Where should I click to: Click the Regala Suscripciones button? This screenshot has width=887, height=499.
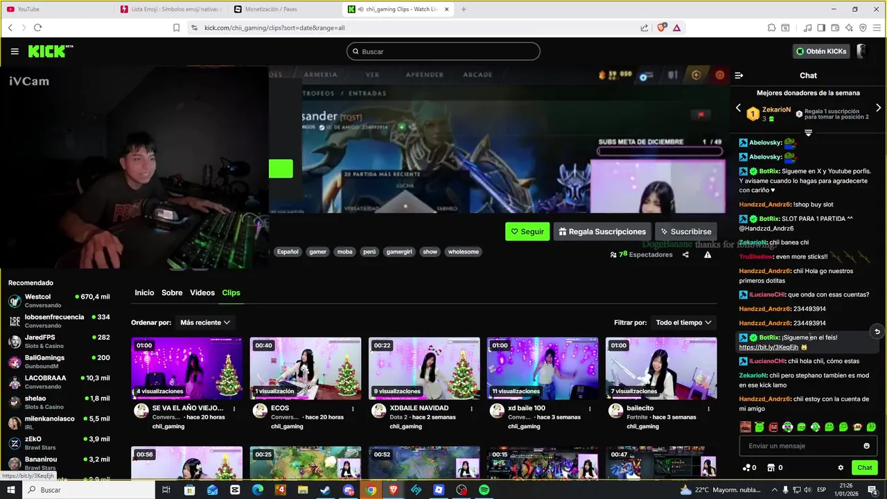[603, 231]
